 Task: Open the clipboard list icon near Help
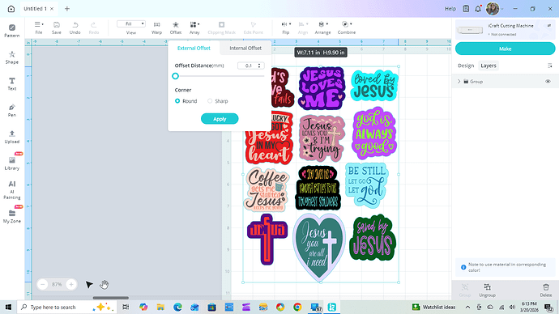pos(466,9)
